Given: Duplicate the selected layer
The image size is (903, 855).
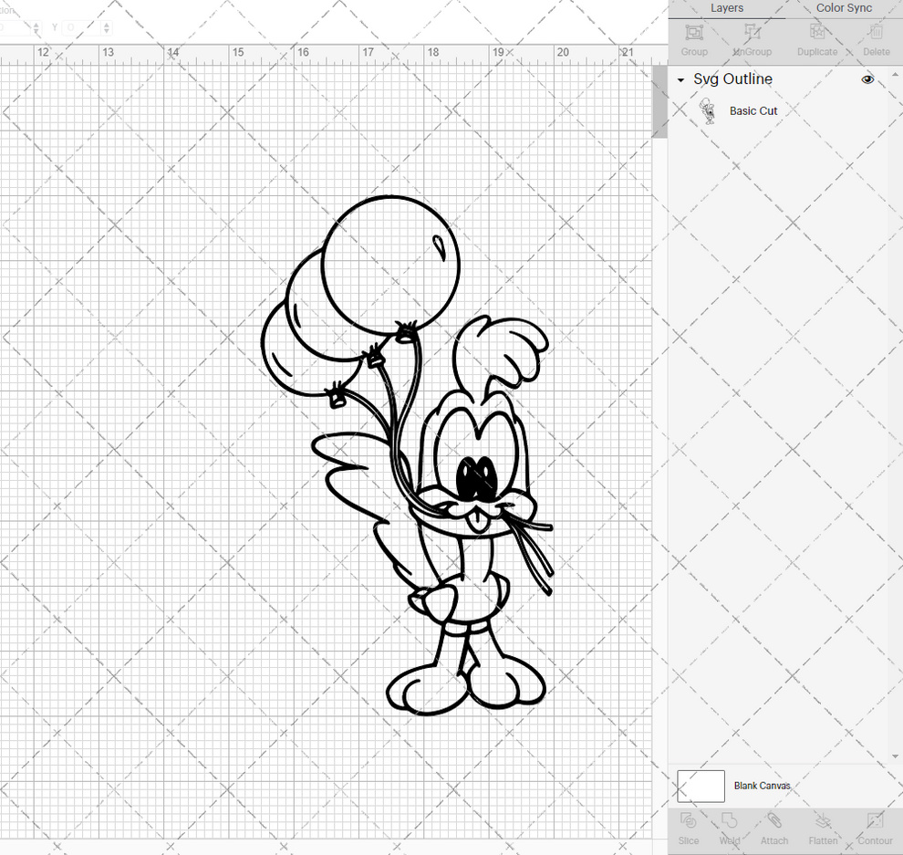Looking at the screenshot, I should tap(817, 38).
